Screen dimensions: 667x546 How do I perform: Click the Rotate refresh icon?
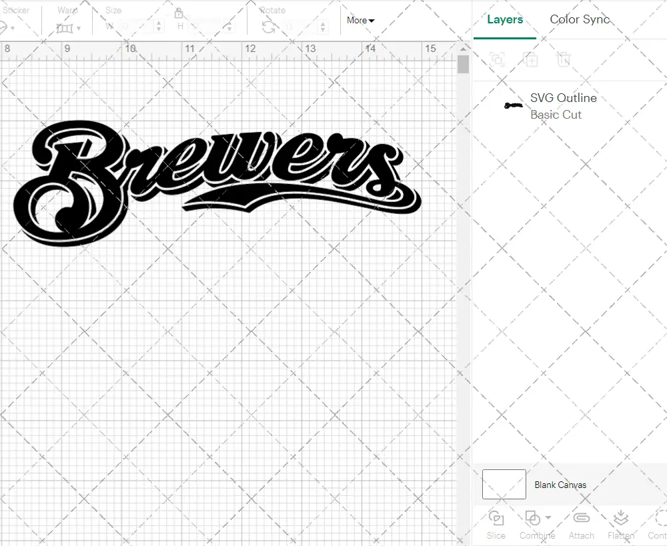[x=269, y=27]
